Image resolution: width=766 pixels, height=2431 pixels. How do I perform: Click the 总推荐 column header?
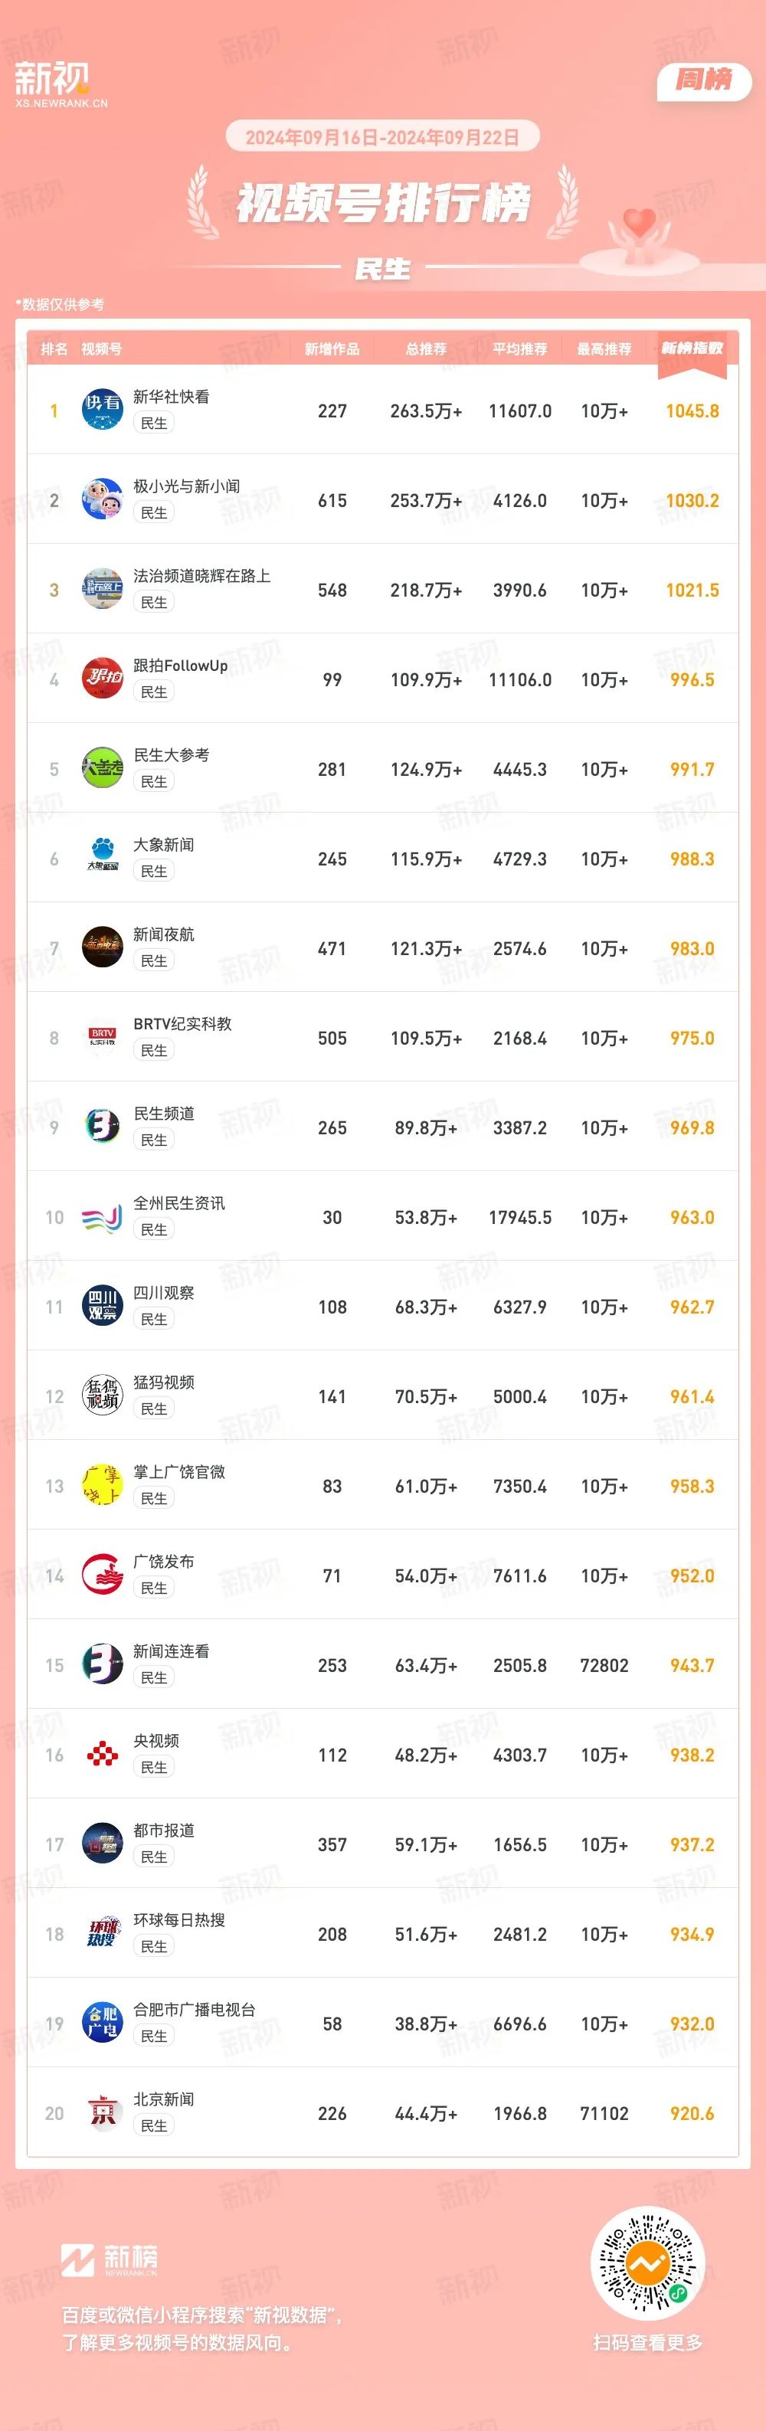[425, 349]
